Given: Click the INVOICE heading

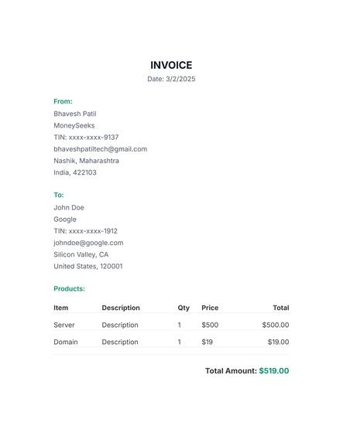Looking at the screenshot, I should coord(171,65).
